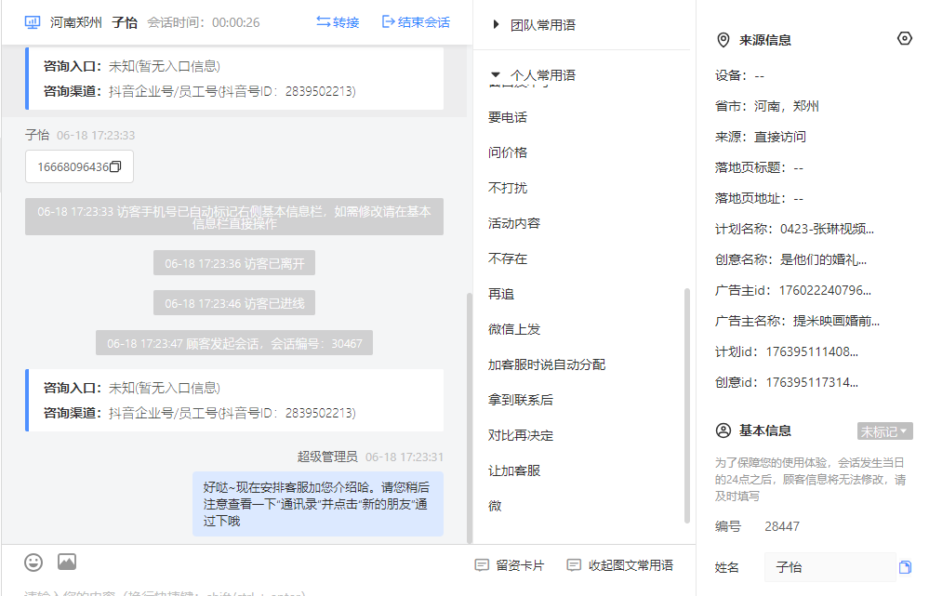Image resolution: width=929 pixels, height=596 pixels.
Task: Select the 加客服时说自动分配 quick phrase
Action: [x=547, y=365]
